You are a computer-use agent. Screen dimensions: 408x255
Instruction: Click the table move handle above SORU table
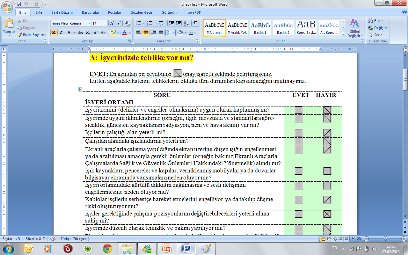pyautogui.click(x=80, y=90)
